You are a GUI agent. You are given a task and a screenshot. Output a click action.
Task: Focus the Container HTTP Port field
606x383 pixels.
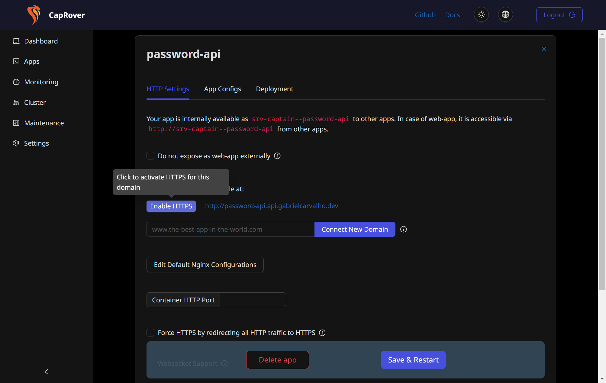pyautogui.click(x=253, y=300)
